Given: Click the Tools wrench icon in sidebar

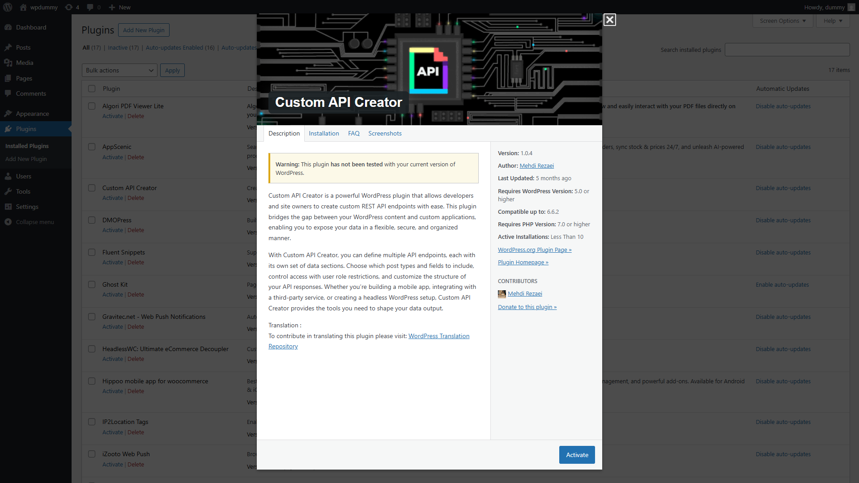Looking at the screenshot, I should pyautogui.click(x=8, y=191).
